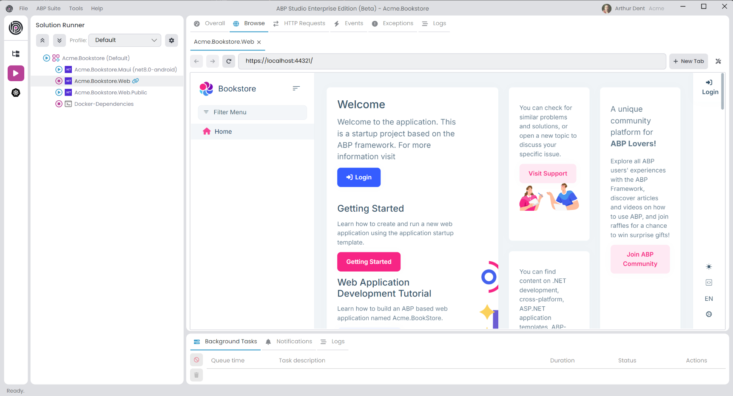
Task: Switch to the Background Tasks tab
Action: tap(225, 342)
